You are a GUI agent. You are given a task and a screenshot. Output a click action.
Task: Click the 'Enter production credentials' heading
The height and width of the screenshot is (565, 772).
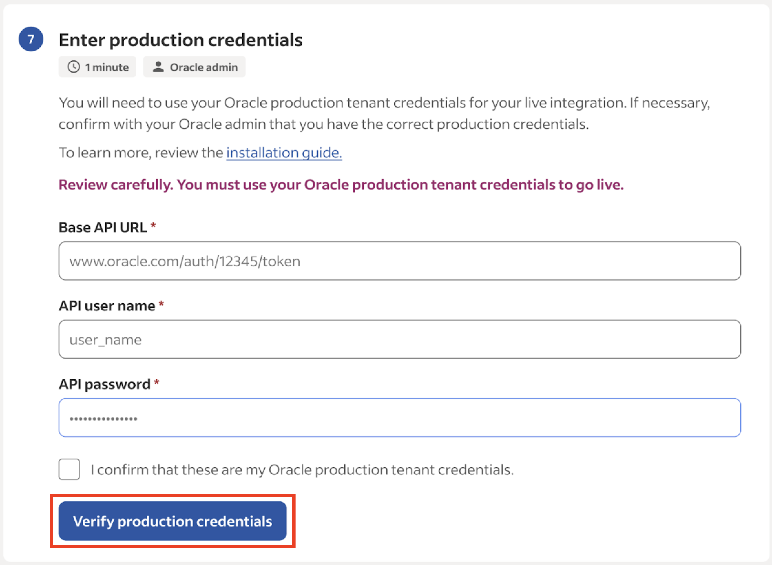(x=181, y=40)
